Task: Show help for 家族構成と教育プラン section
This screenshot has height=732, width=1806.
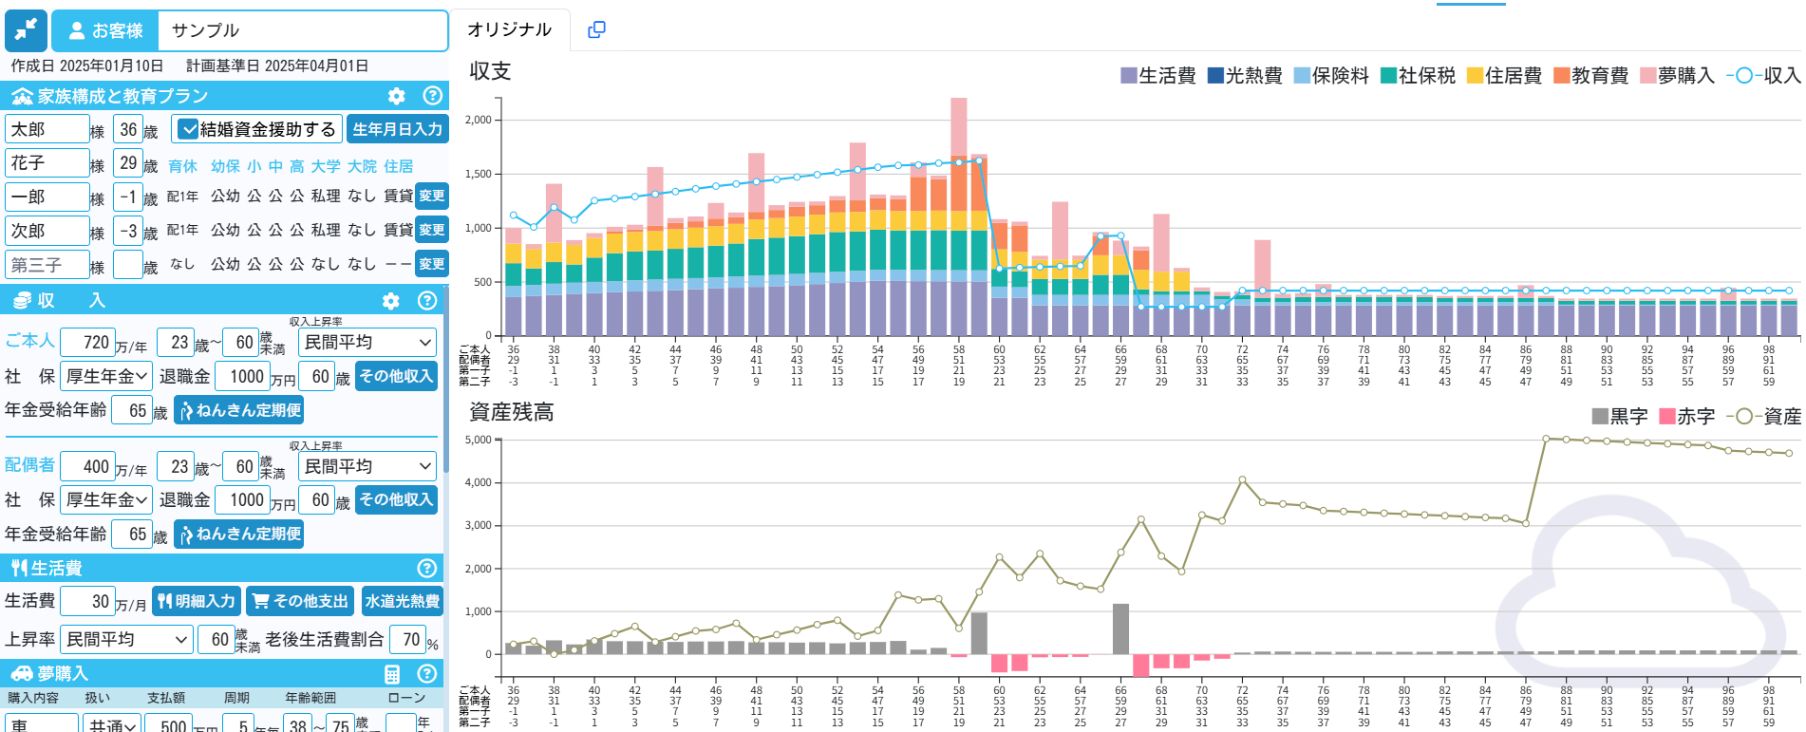Action: click(x=432, y=96)
